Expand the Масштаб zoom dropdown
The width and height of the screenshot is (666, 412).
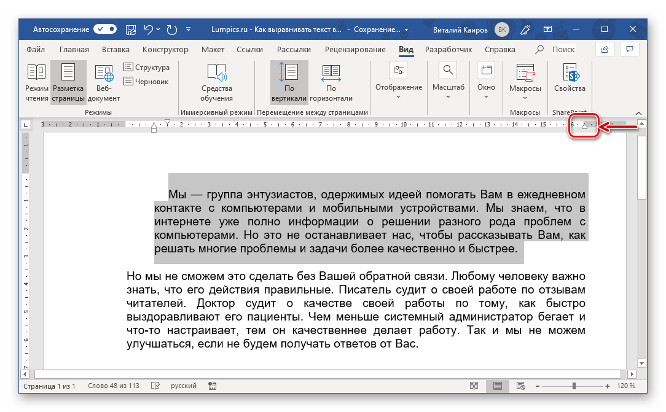tap(448, 82)
